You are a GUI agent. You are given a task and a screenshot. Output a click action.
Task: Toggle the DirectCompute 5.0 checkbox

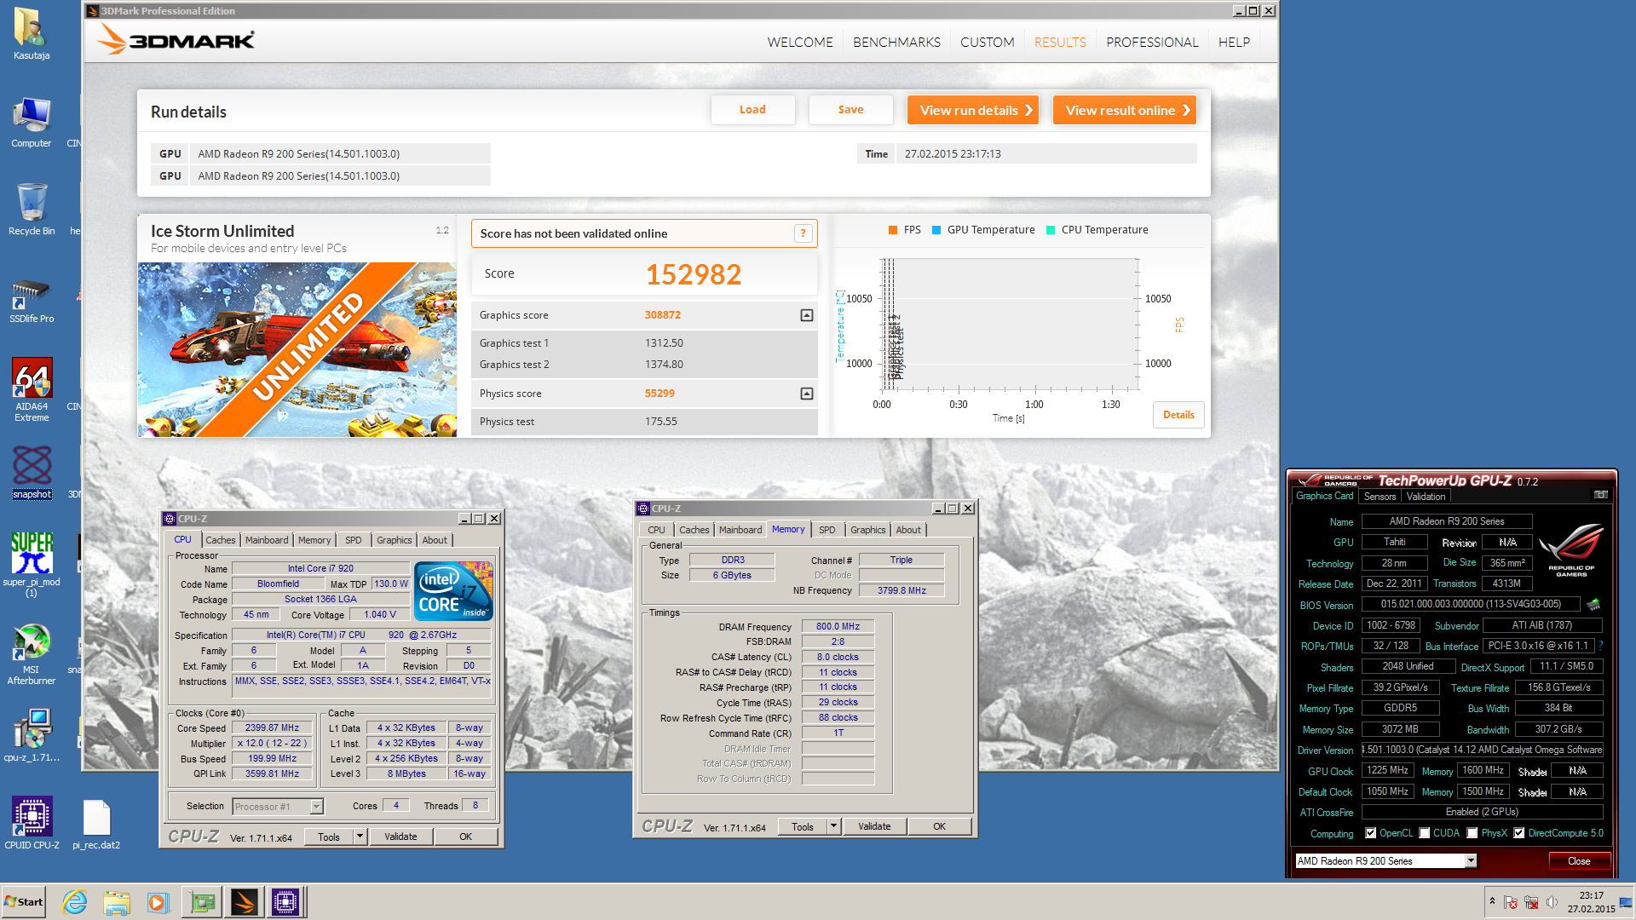click(1518, 833)
